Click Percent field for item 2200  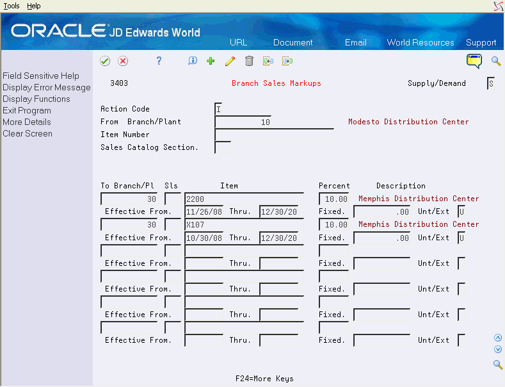tap(333, 199)
